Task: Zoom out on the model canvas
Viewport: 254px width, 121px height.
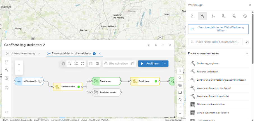Action: 19,71
